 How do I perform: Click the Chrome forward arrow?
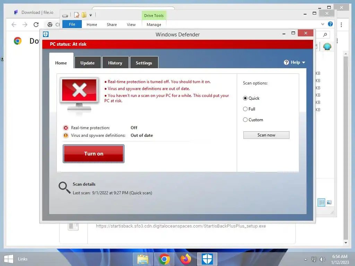click(25, 25)
